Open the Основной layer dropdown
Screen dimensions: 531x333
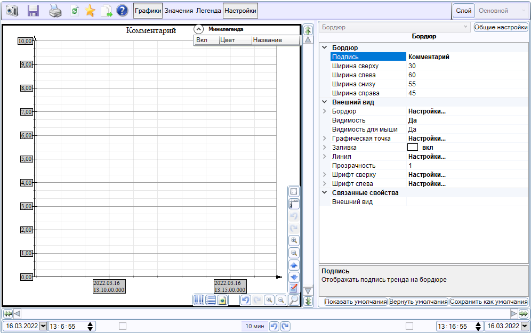click(x=502, y=11)
